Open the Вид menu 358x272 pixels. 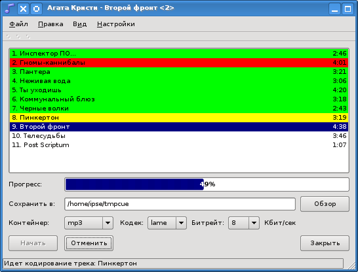80,24
